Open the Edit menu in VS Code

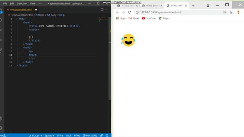coord(12,3)
